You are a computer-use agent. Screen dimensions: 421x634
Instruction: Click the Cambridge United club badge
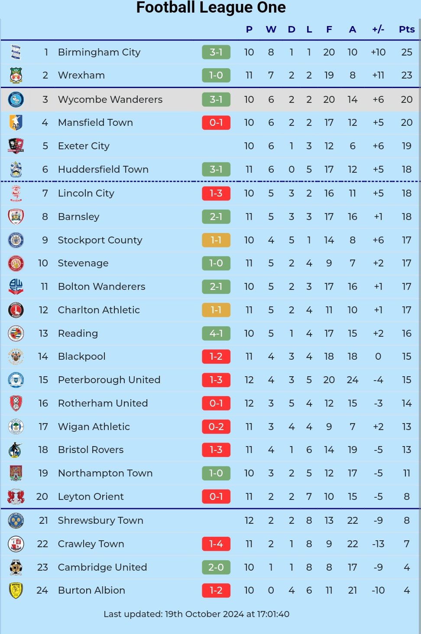coord(16,567)
